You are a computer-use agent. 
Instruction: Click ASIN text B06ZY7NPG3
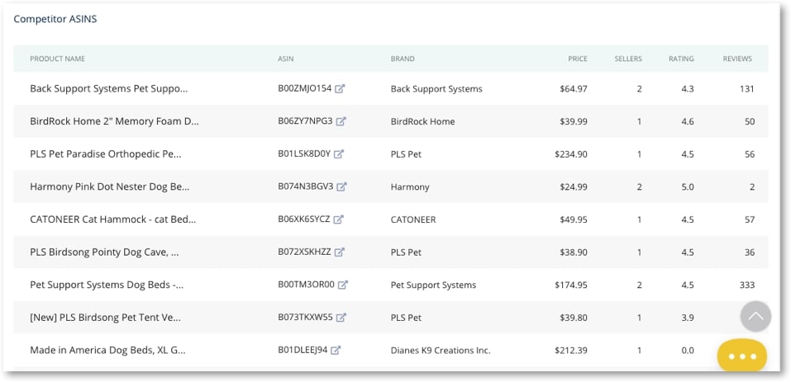tap(305, 121)
